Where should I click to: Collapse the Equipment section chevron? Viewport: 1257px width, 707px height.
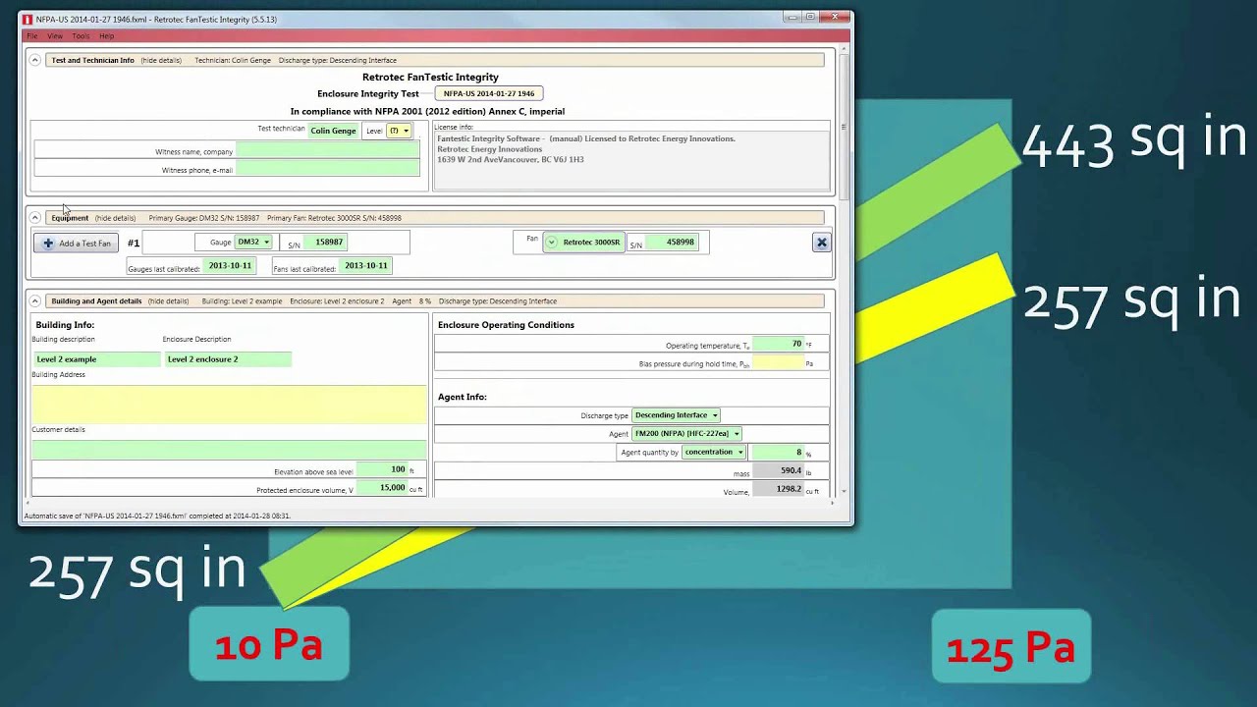tap(35, 218)
